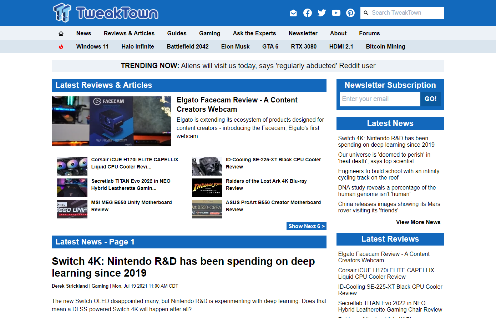Screen dimensions: 496x318
Task: Click the MSI MEG B550 Unify thumbnail
Action: click(x=72, y=209)
